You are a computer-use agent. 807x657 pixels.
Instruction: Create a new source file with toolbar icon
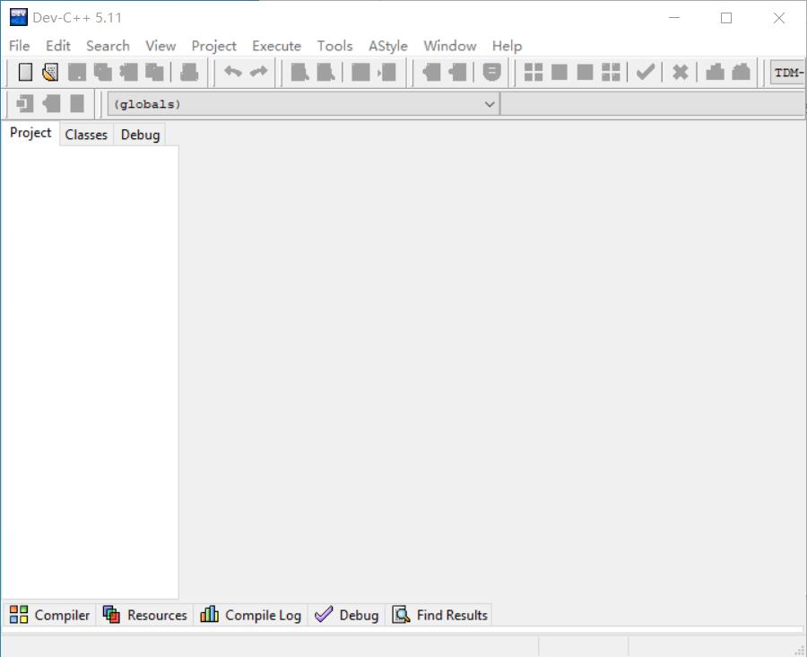click(x=25, y=72)
